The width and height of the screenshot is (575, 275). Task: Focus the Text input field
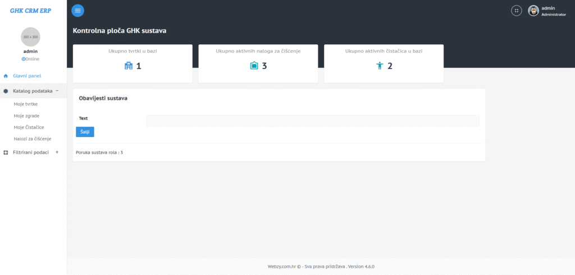click(313, 121)
